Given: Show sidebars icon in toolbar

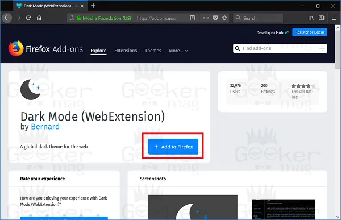Looking at the screenshot, I should [321, 18].
